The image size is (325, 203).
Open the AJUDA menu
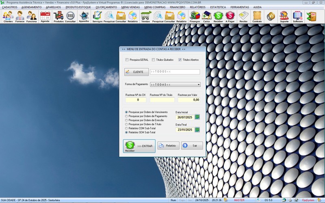[x=257, y=7]
